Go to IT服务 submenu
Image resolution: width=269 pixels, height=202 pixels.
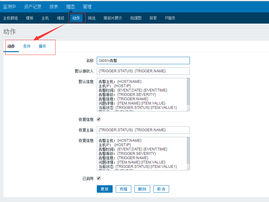[170, 18]
